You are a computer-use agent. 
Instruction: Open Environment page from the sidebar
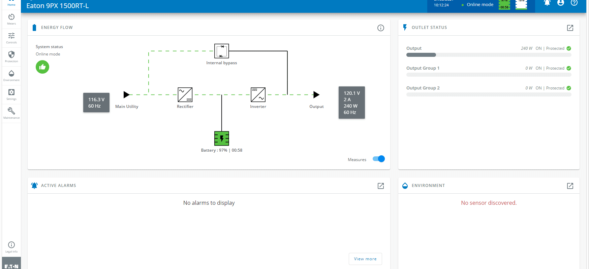(11, 76)
